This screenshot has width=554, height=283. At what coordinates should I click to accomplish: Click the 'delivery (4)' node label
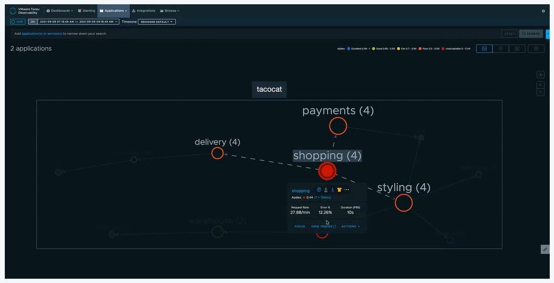coord(217,142)
